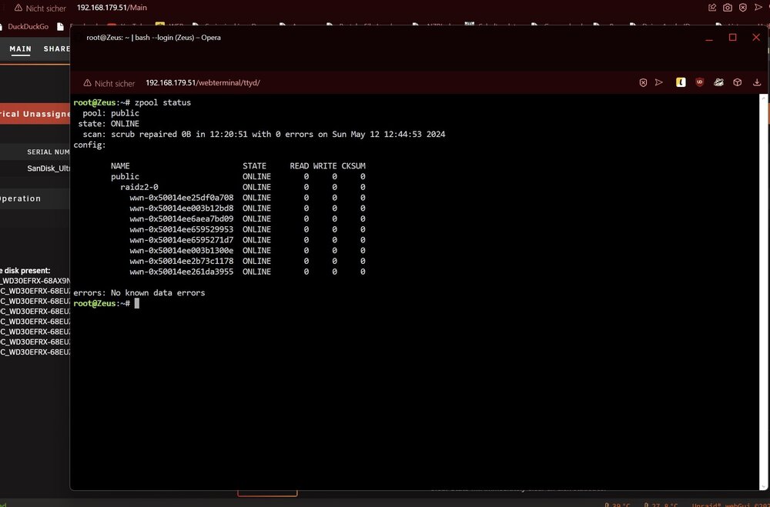Click disk wwn-0x50014ee25df0a708

click(x=182, y=198)
